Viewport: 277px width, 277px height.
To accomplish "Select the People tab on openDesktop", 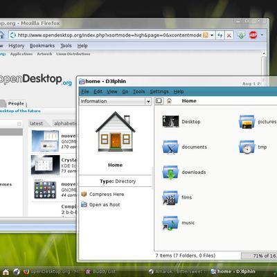I will pos(16,103).
